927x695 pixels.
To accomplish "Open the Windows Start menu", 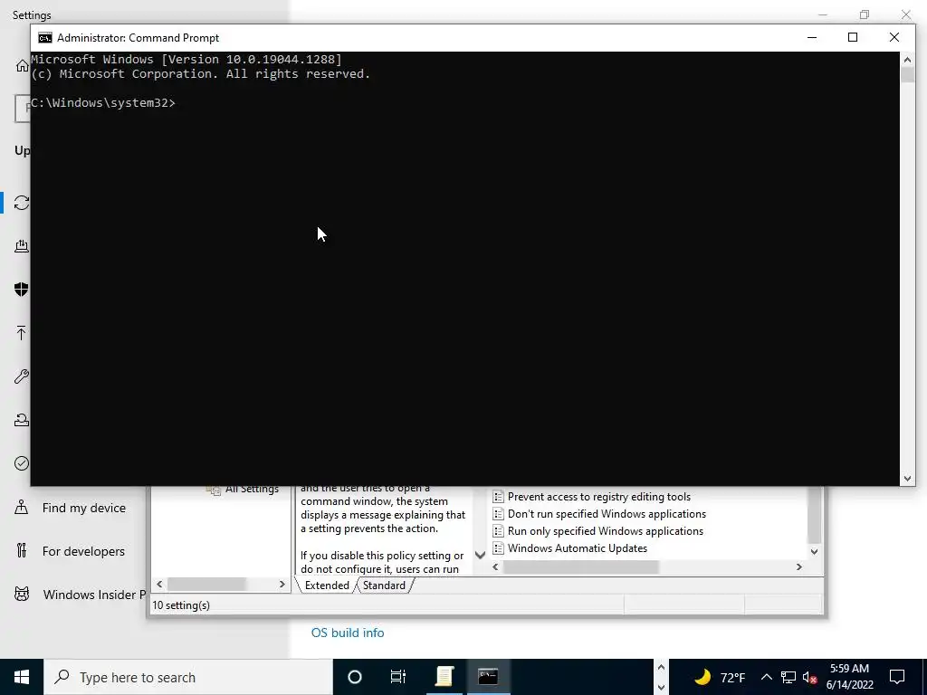I will pyautogui.click(x=22, y=677).
